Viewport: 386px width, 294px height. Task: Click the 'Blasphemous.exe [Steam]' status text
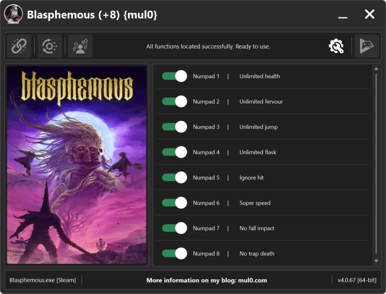(43, 280)
